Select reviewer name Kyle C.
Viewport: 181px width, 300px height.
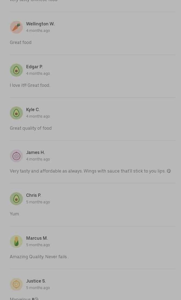(x=33, y=110)
